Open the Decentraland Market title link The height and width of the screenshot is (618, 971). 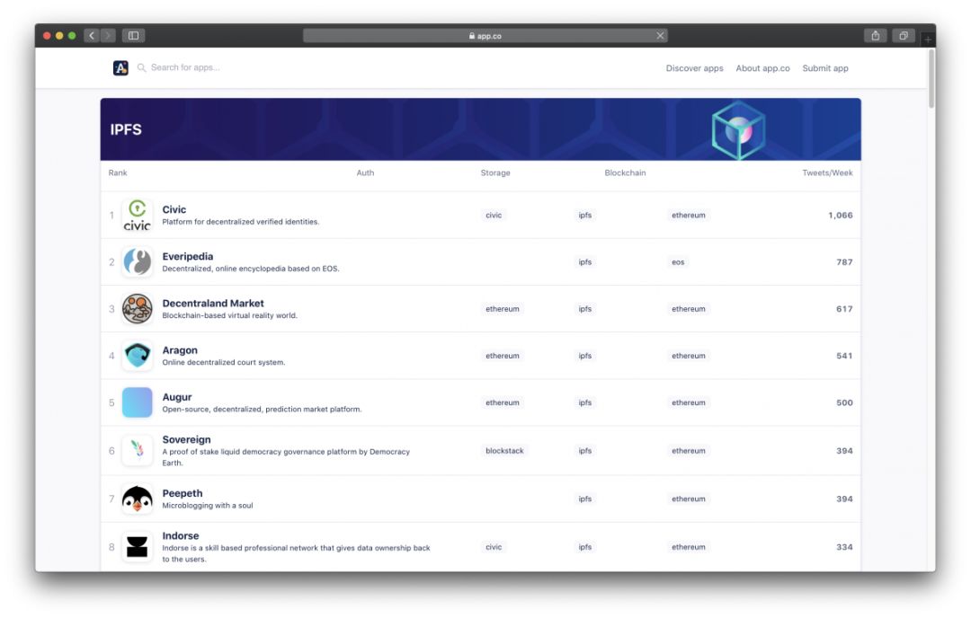point(213,303)
